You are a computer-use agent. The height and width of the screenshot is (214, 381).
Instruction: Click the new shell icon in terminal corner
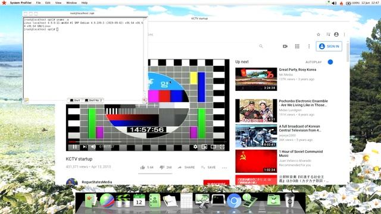coord(26,100)
